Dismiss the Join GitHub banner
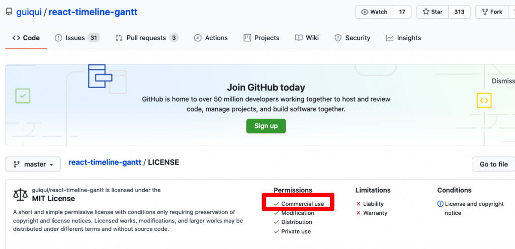The height and width of the screenshot is (249, 515). pos(503,81)
